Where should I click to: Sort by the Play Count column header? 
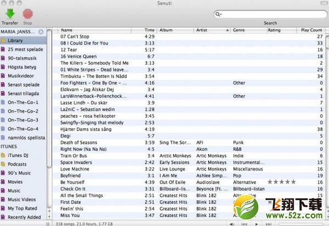pos(311,30)
